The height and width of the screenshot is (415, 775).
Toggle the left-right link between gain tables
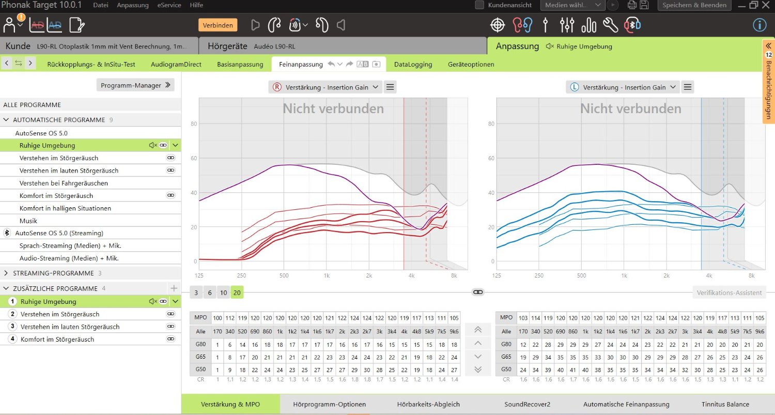coord(478,293)
